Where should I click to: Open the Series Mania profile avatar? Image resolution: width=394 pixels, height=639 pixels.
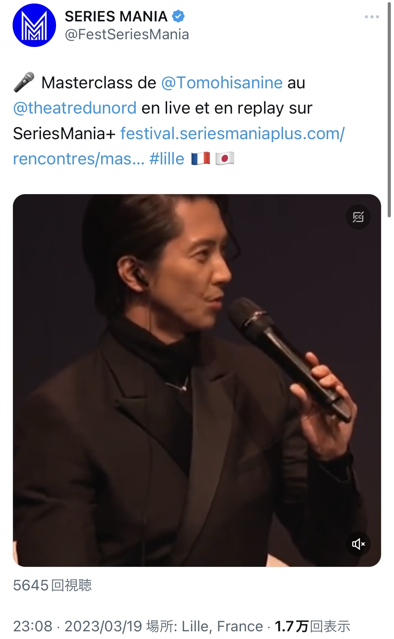(34, 25)
